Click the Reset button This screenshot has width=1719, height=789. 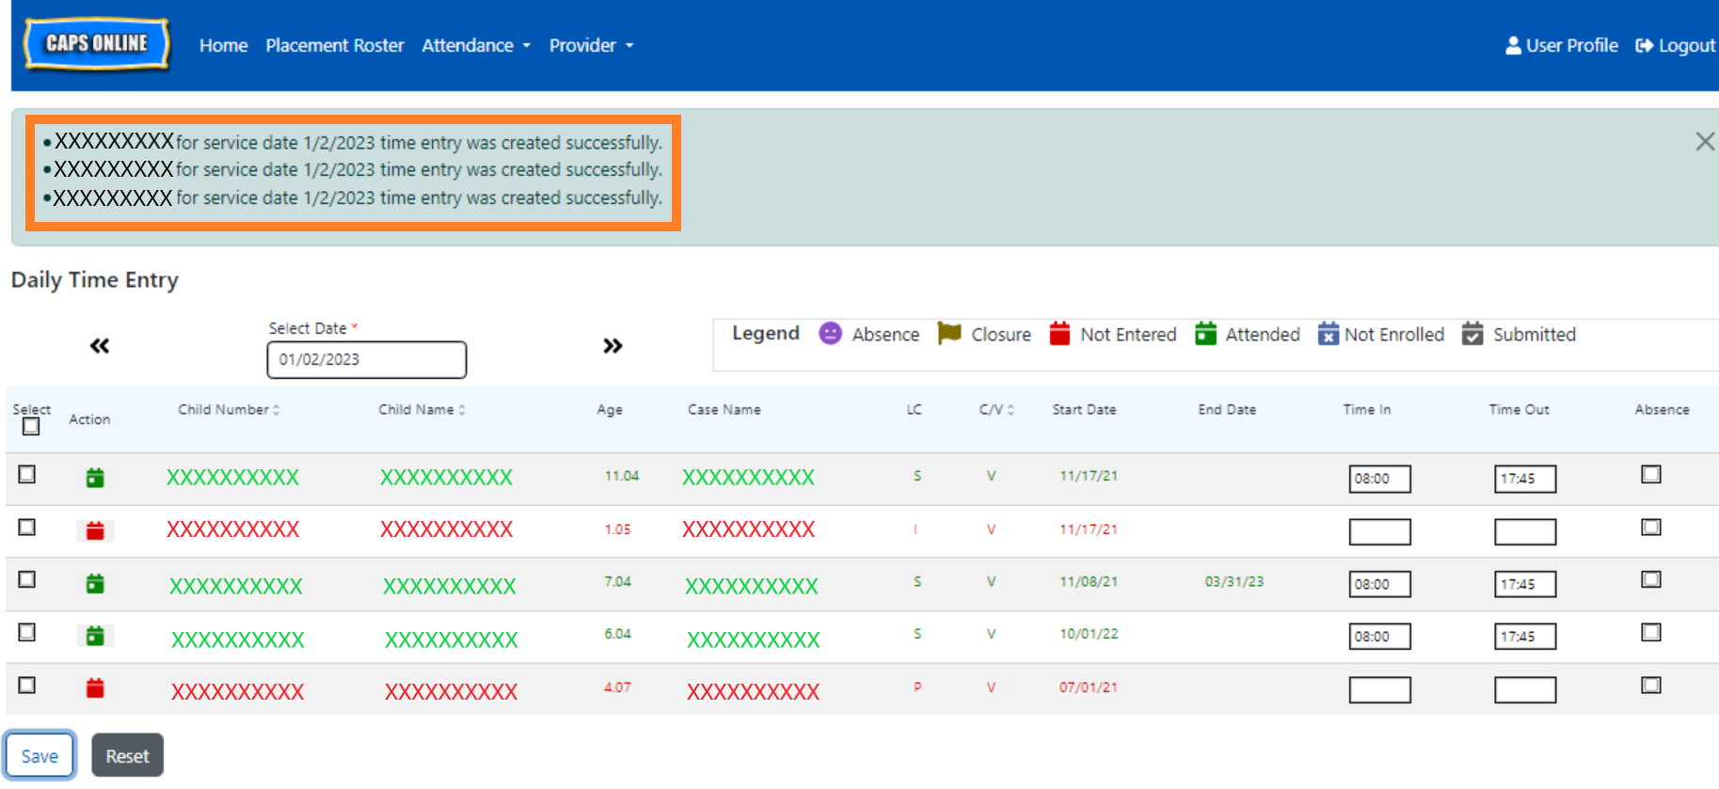[127, 756]
